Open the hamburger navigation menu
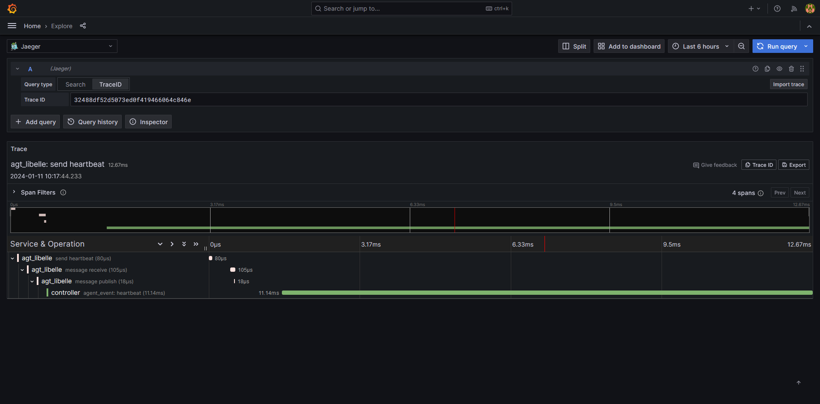Viewport: 820px width, 404px height. coord(12,26)
